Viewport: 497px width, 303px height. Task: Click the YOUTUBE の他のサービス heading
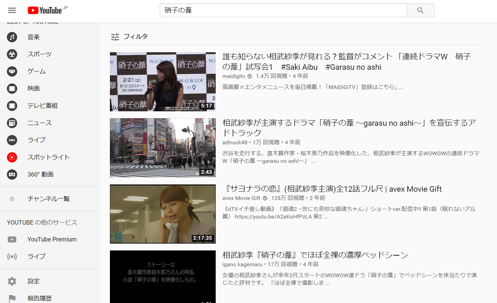coord(42,223)
